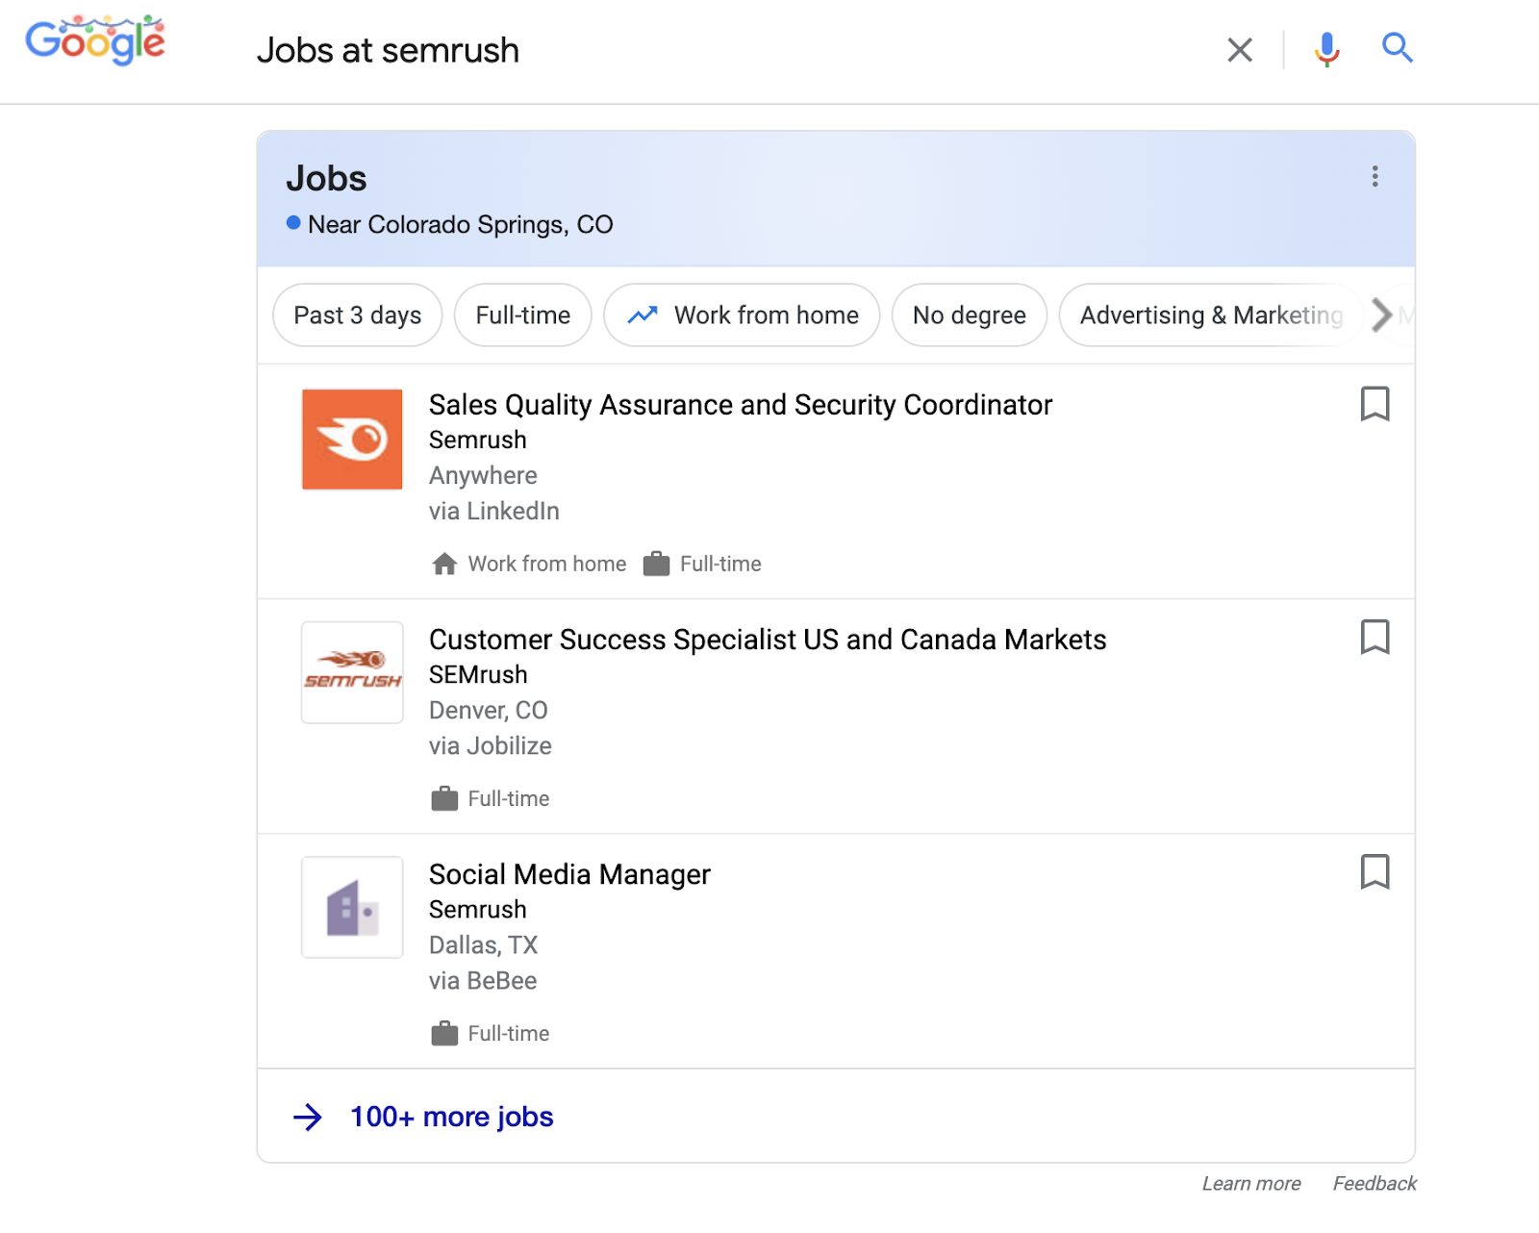Open the three-dot menu in Jobs header
1539x1233 pixels.
pos(1375,176)
